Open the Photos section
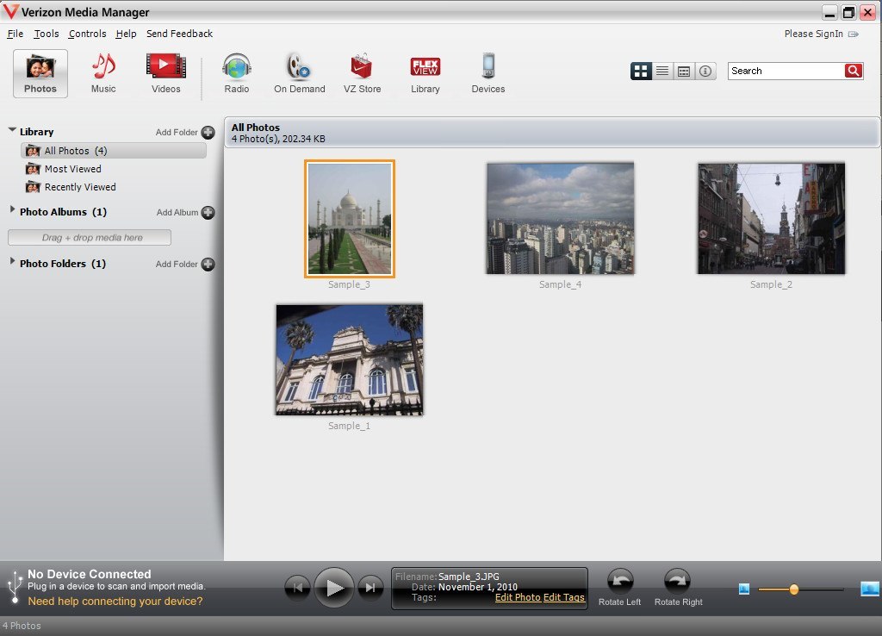The height and width of the screenshot is (636, 882). click(x=40, y=73)
